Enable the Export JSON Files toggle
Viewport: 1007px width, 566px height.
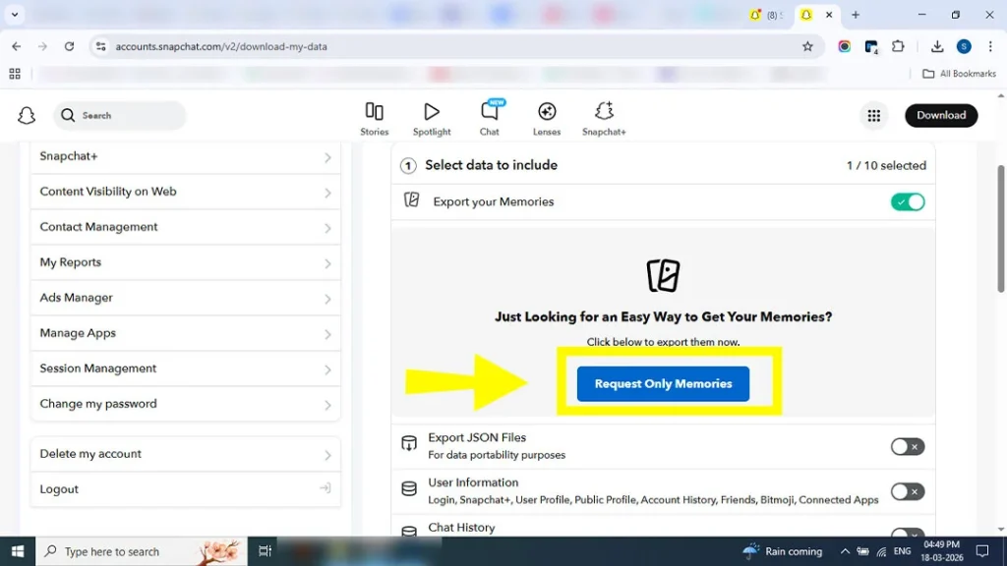click(x=907, y=445)
